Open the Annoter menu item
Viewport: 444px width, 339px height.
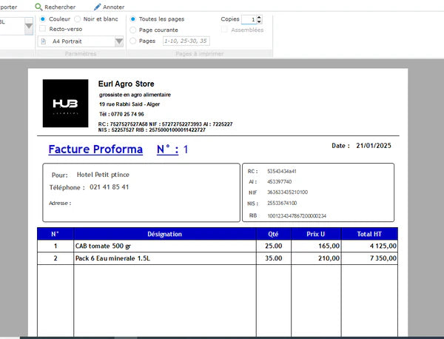pyautogui.click(x=109, y=7)
